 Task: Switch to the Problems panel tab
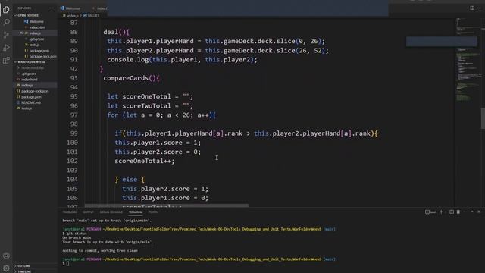tap(70, 212)
